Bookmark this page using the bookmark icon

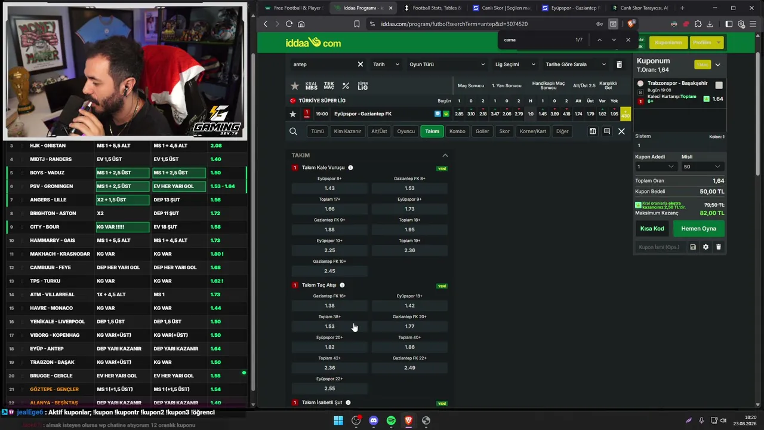click(356, 24)
